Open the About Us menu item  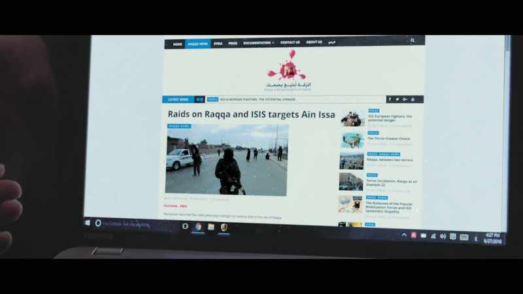tap(314, 42)
